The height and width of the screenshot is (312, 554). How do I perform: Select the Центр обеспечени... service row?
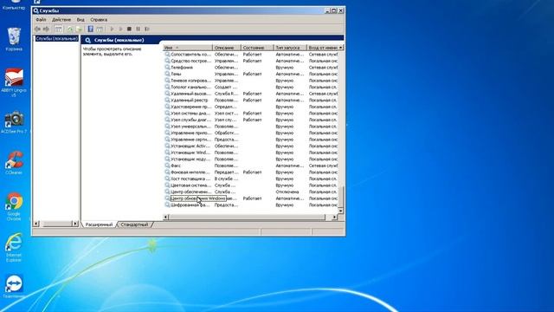tap(251, 192)
